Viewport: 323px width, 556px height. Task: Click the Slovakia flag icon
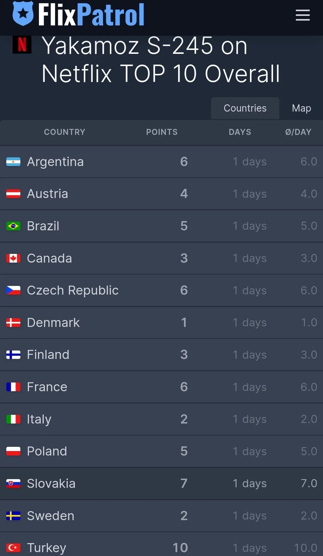tap(13, 484)
